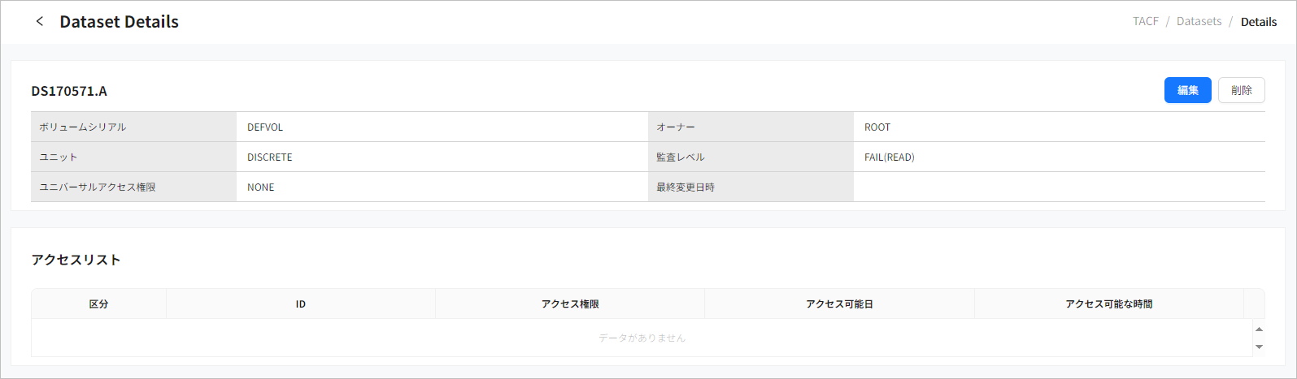The height and width of the screenshot is (379, 1297).
Task: Click the FAIL(READ) audit level value
Action: [889, 157]
